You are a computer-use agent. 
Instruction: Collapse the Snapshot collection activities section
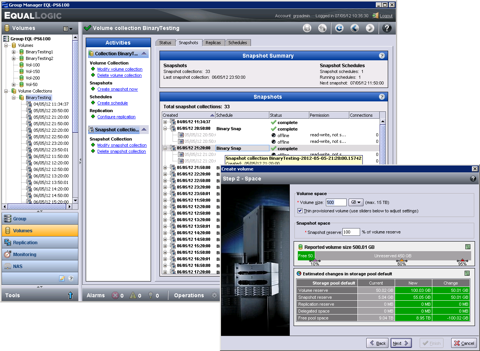(x=144, y=129)
